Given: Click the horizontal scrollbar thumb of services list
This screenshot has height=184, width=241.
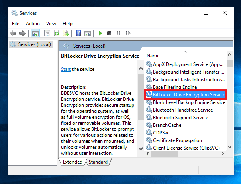Looking at the screenshot, I should coord(164,154).
